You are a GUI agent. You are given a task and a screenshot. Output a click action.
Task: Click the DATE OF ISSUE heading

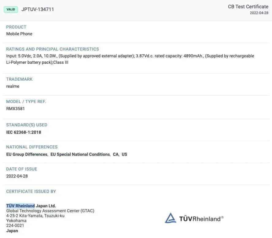(x=22, y=169)
